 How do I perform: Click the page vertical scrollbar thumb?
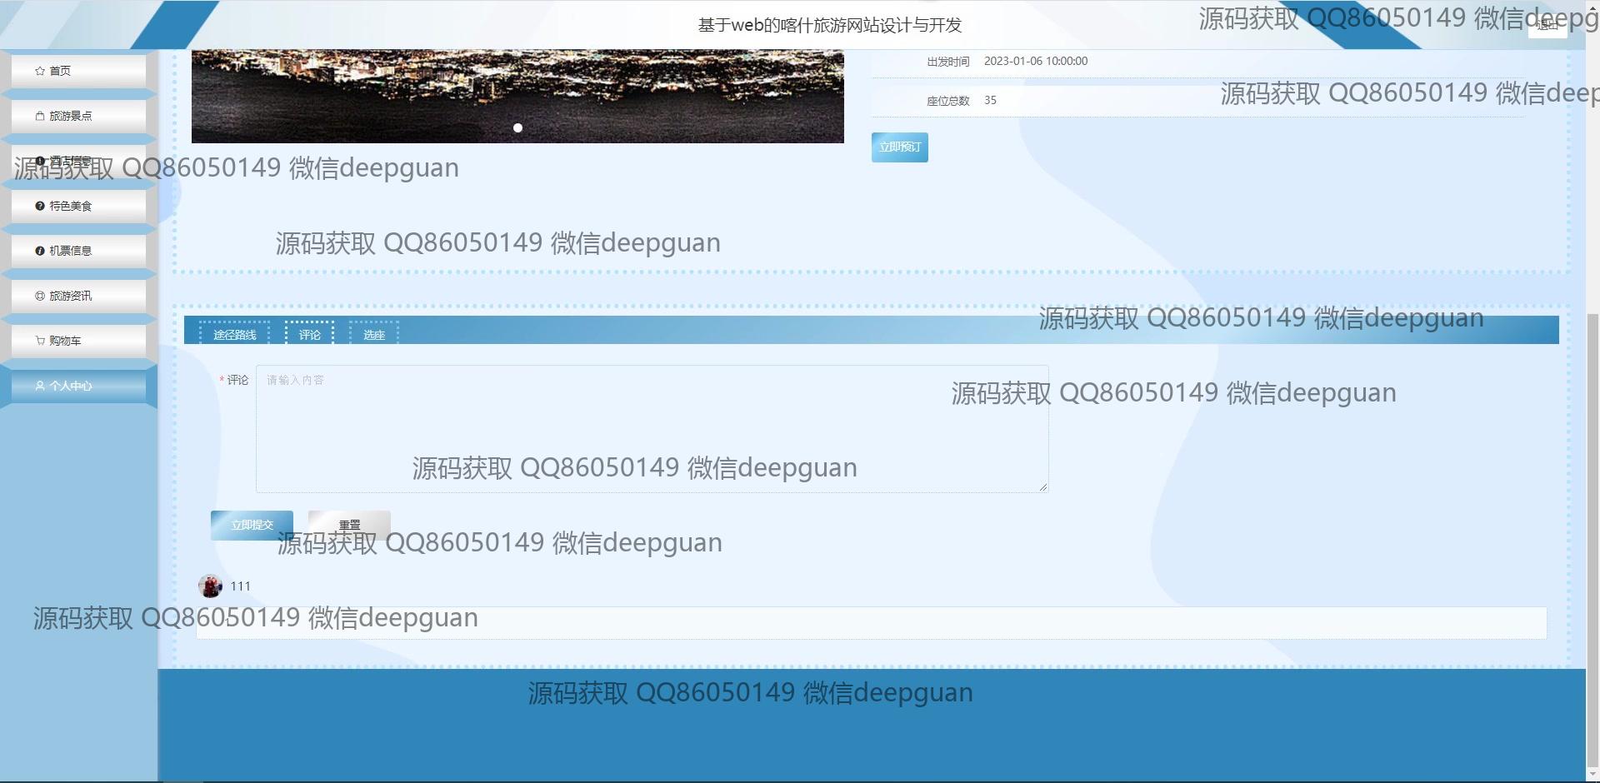click(x=1592, y=541)
